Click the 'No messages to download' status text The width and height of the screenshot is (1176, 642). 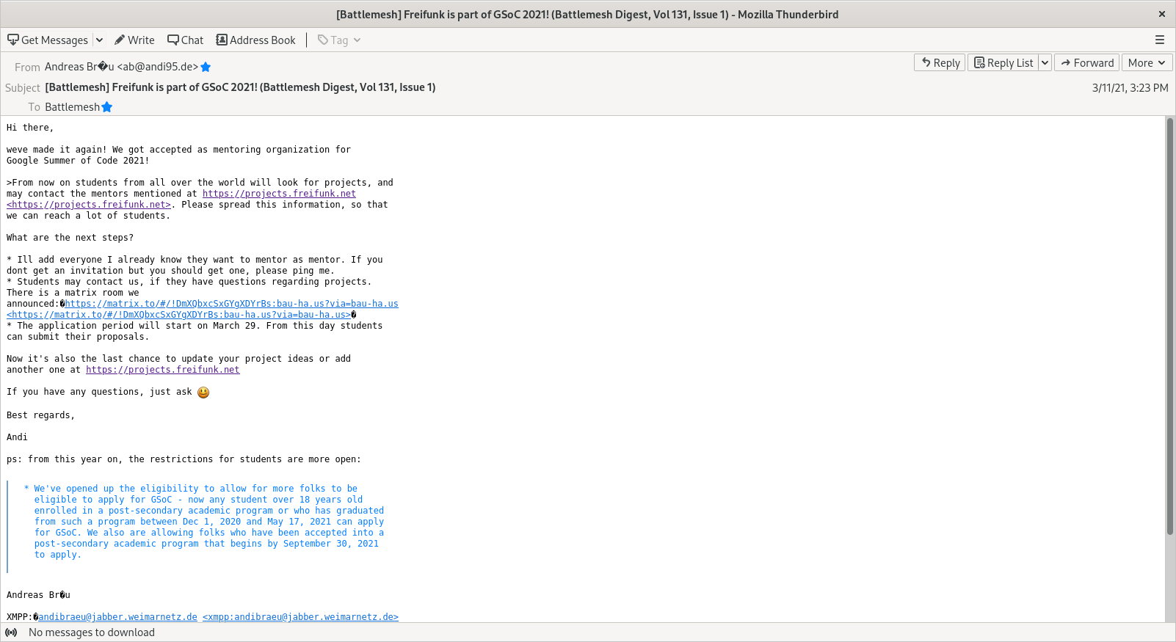(x=92, y=632)
